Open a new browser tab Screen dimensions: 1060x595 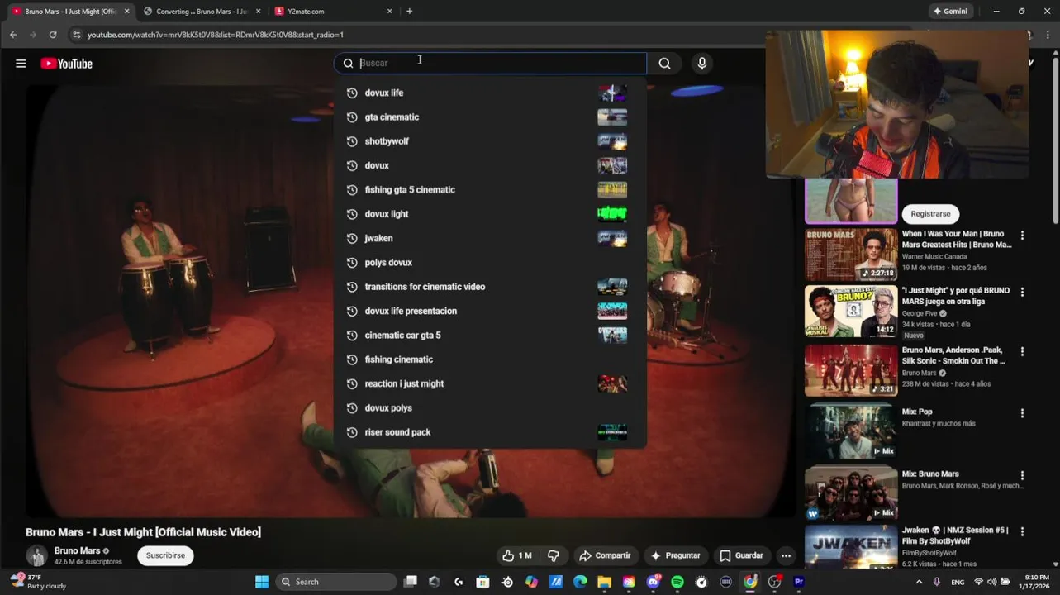point(409,12)
